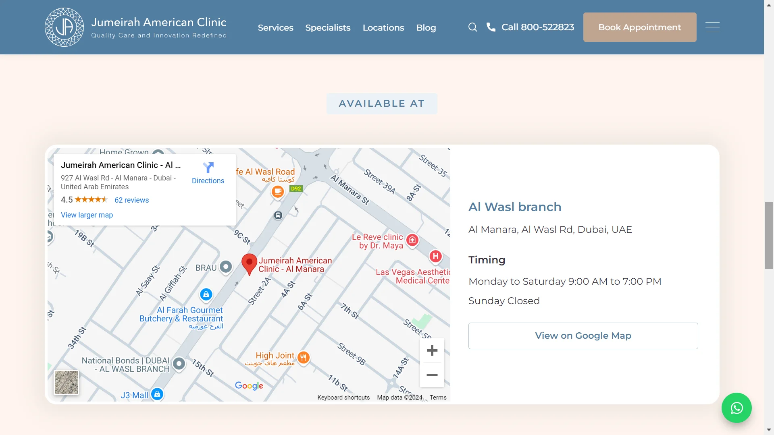774x435 pixels.
Task: Switch map to satellite view thumbnail
Action: (67, 382)
